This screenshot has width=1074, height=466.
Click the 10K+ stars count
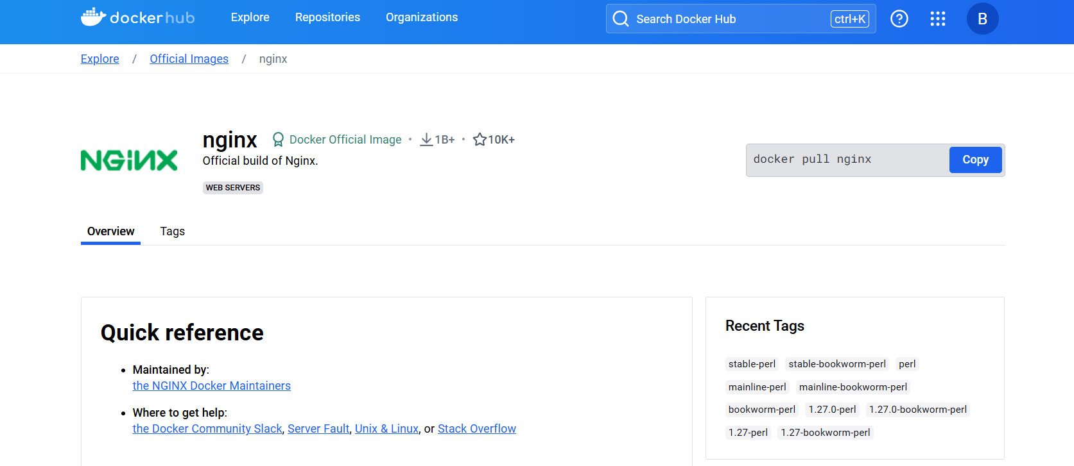pyautogui.click(x=501, y=140)
